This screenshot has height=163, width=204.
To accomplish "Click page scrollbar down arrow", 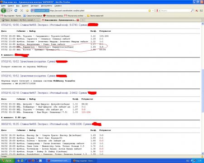I will pyautogui.click(x=203, y=153).
